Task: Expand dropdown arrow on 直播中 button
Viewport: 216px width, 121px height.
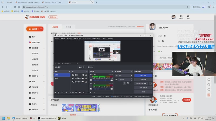Action: pyautogui.click(x=41, y=29)
